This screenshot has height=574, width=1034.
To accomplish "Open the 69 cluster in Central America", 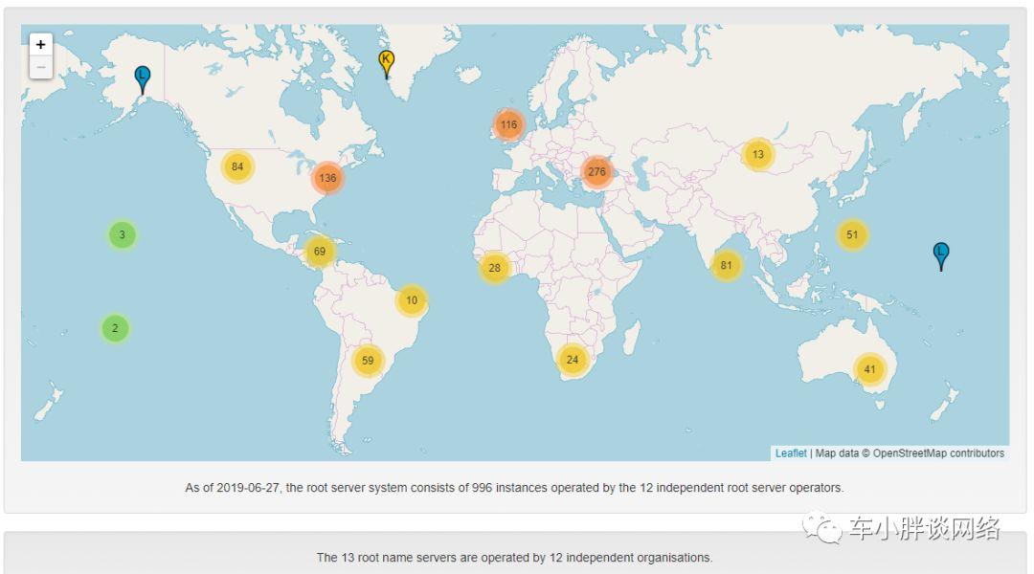I will [320, 251].
